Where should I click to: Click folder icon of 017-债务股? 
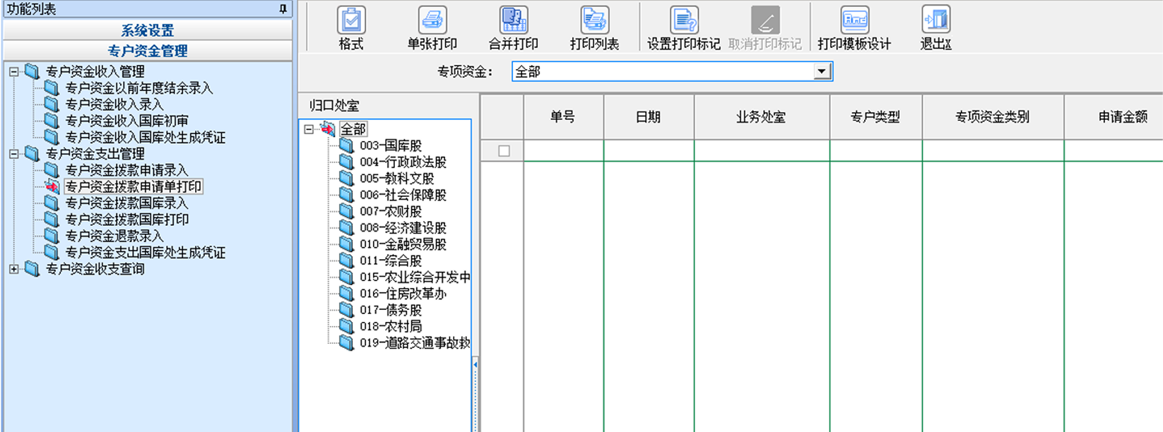coord(346,310)
